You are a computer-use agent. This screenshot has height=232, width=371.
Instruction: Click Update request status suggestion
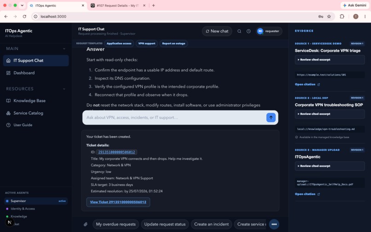click(x=165, y=224)
